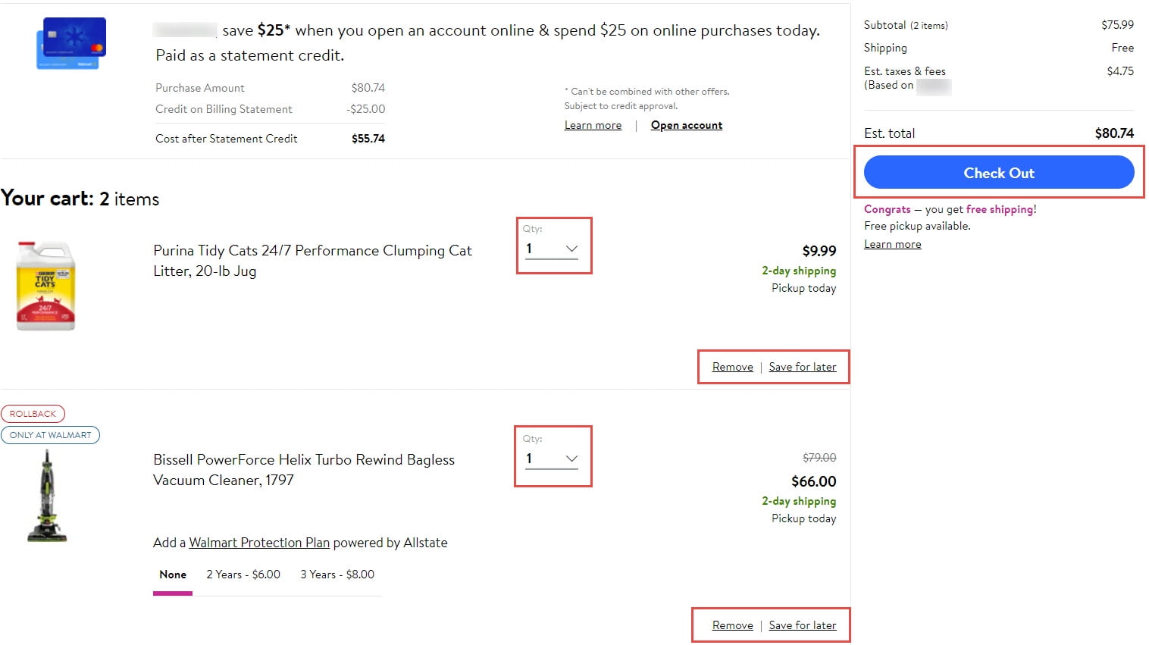Click the struck-through $79.00 price
1149x645 pixels.
coord(819,458)
